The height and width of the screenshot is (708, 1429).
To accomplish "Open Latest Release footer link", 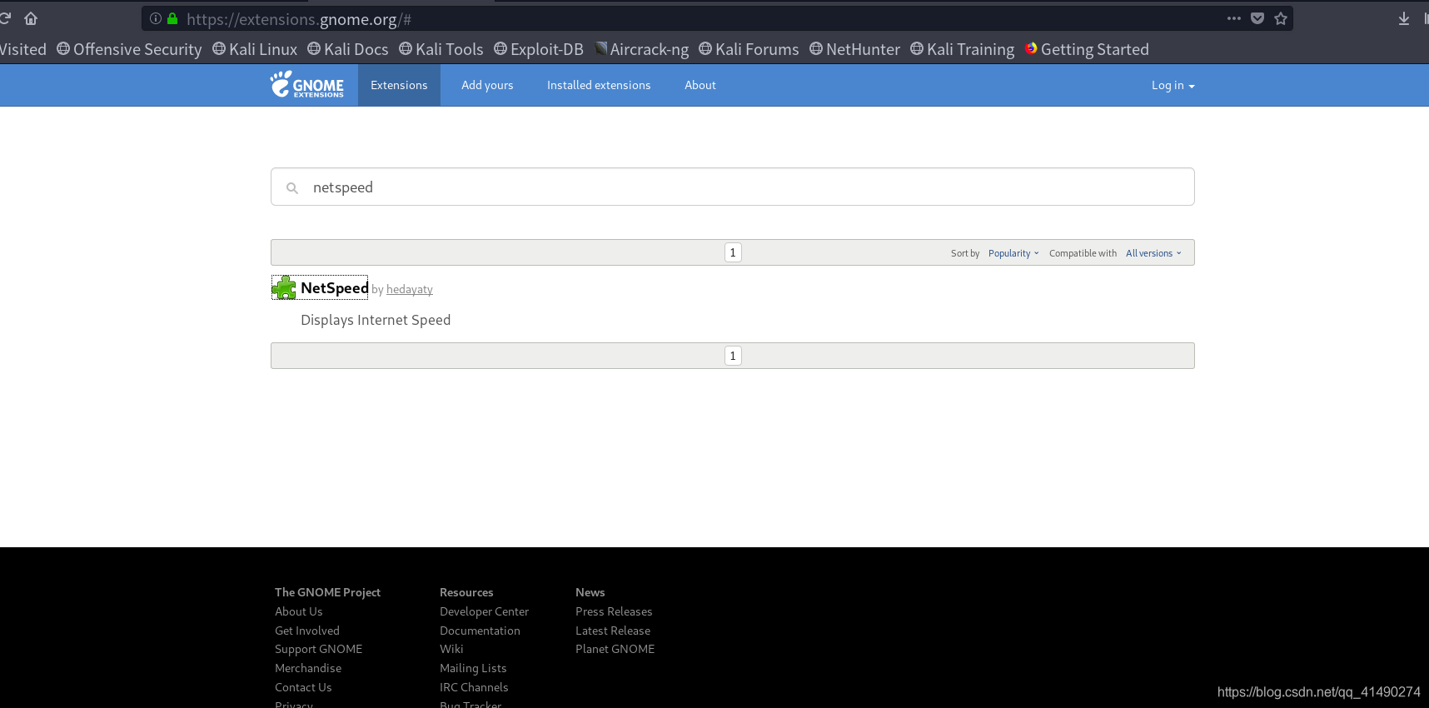I will [613, 631].
